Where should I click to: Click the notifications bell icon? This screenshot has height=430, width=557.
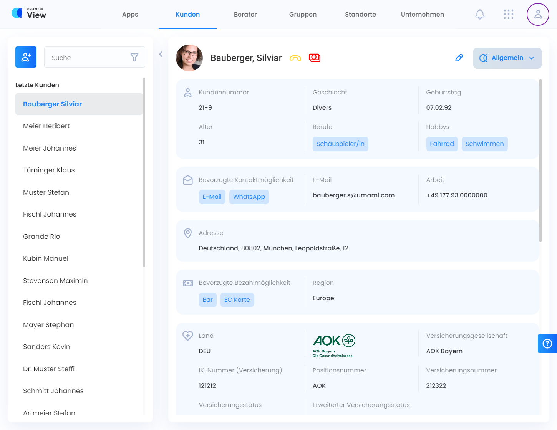click(x=480, y=15)
